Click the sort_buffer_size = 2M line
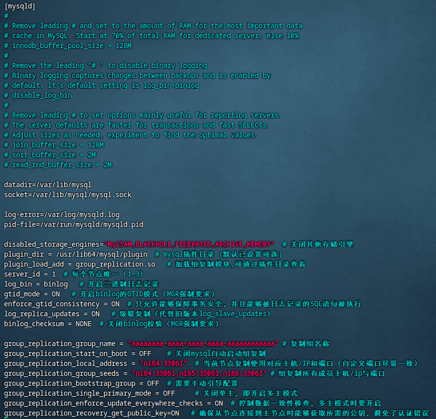This screenshot has height=419, width=436. click(57, 155)
